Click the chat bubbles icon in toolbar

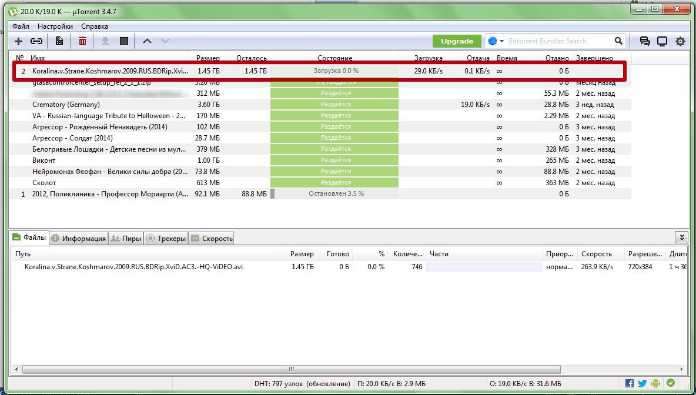coord(645,41)
